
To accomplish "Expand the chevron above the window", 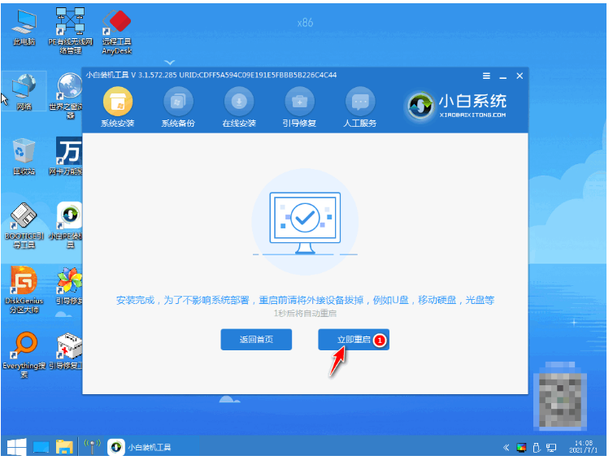I will tap(169, 61).
